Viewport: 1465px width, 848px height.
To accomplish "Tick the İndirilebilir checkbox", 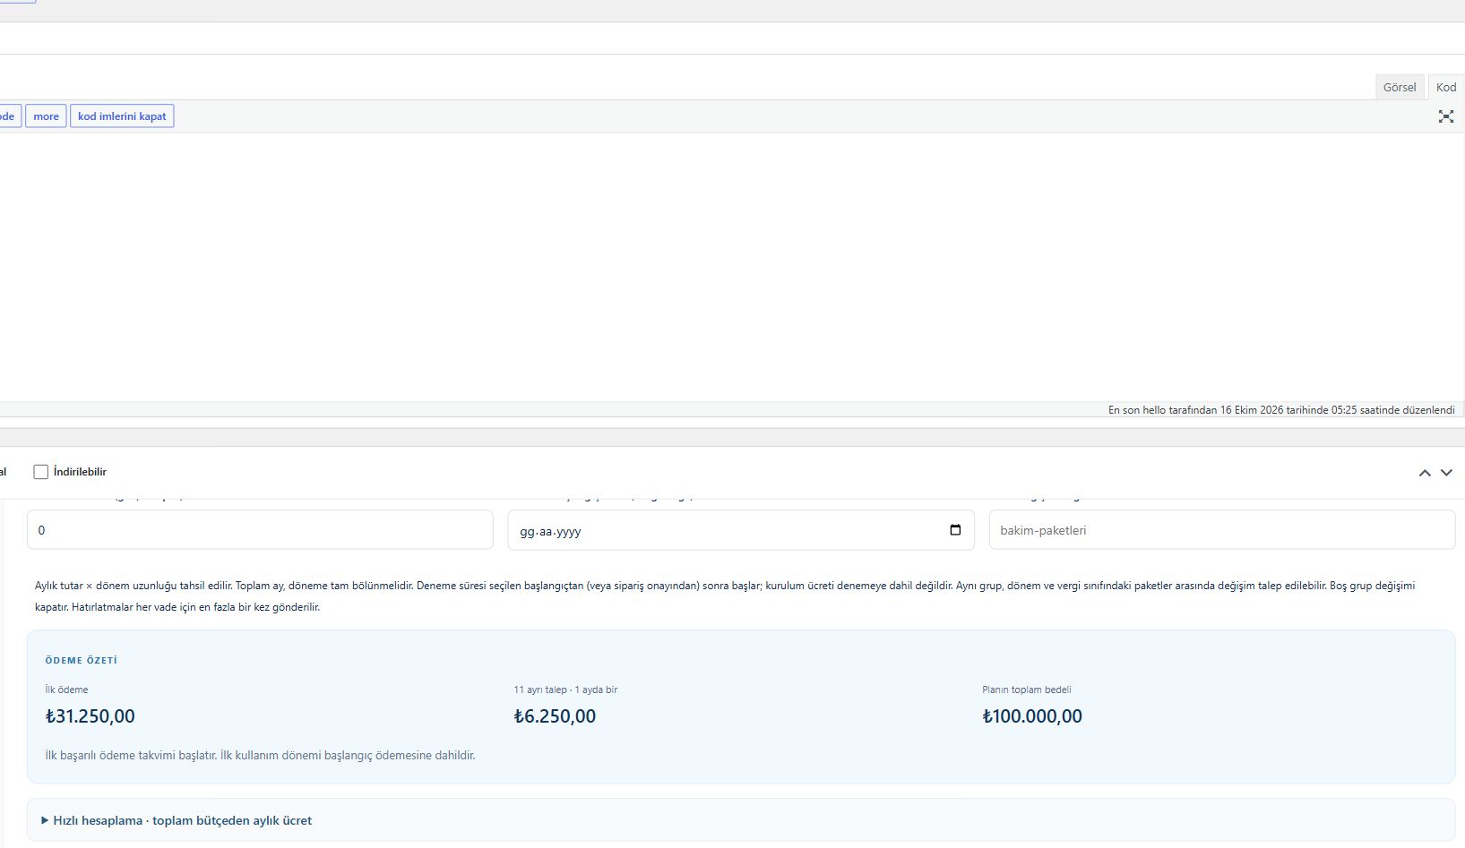I will (40, 472).
